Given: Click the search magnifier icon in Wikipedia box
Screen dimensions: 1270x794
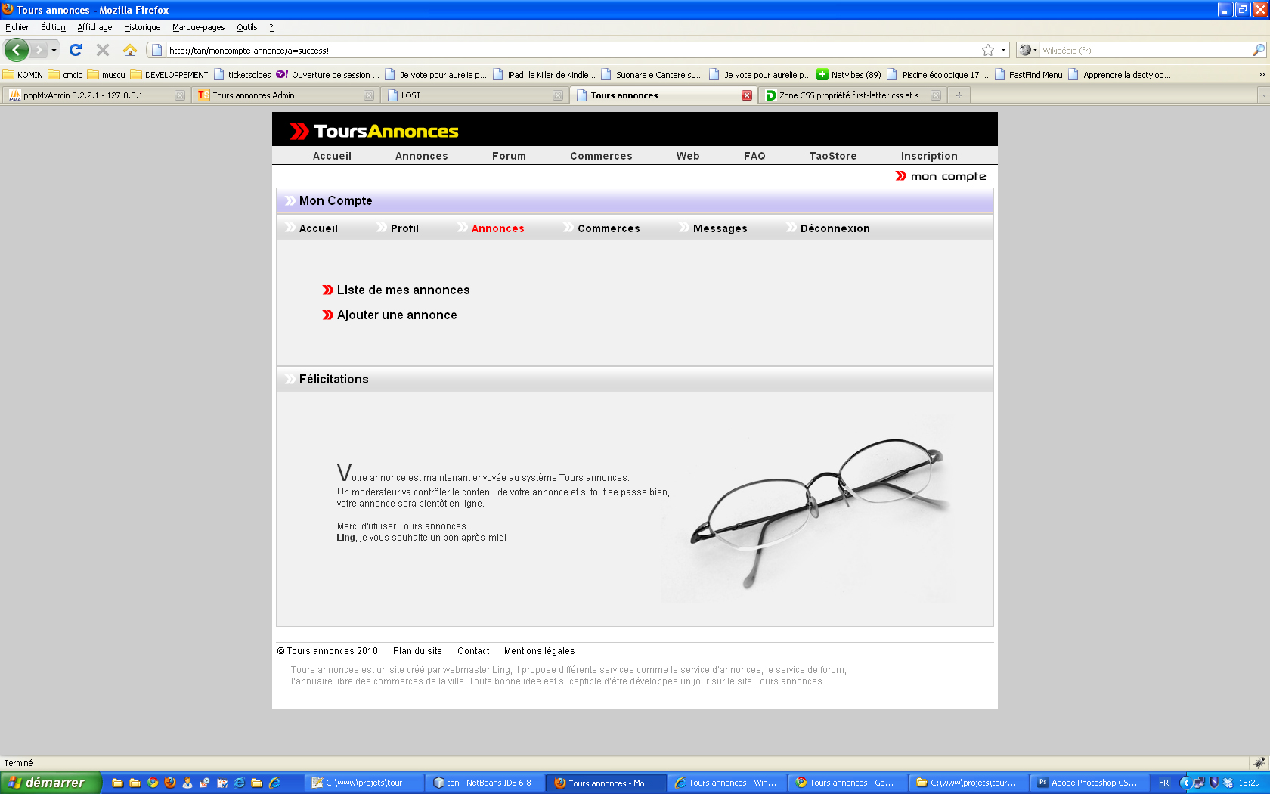Looking at the screenshot, I should [x=1258, y=50].
